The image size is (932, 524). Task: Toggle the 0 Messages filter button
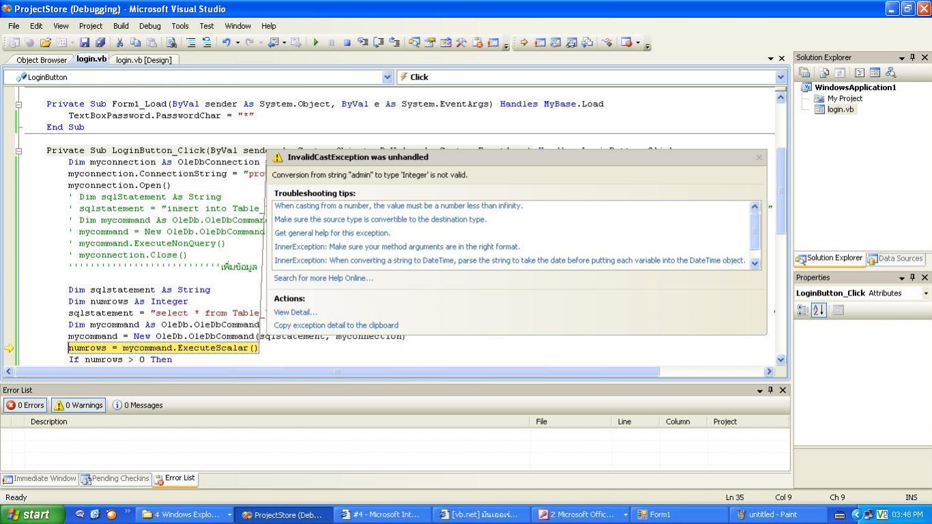138,405
